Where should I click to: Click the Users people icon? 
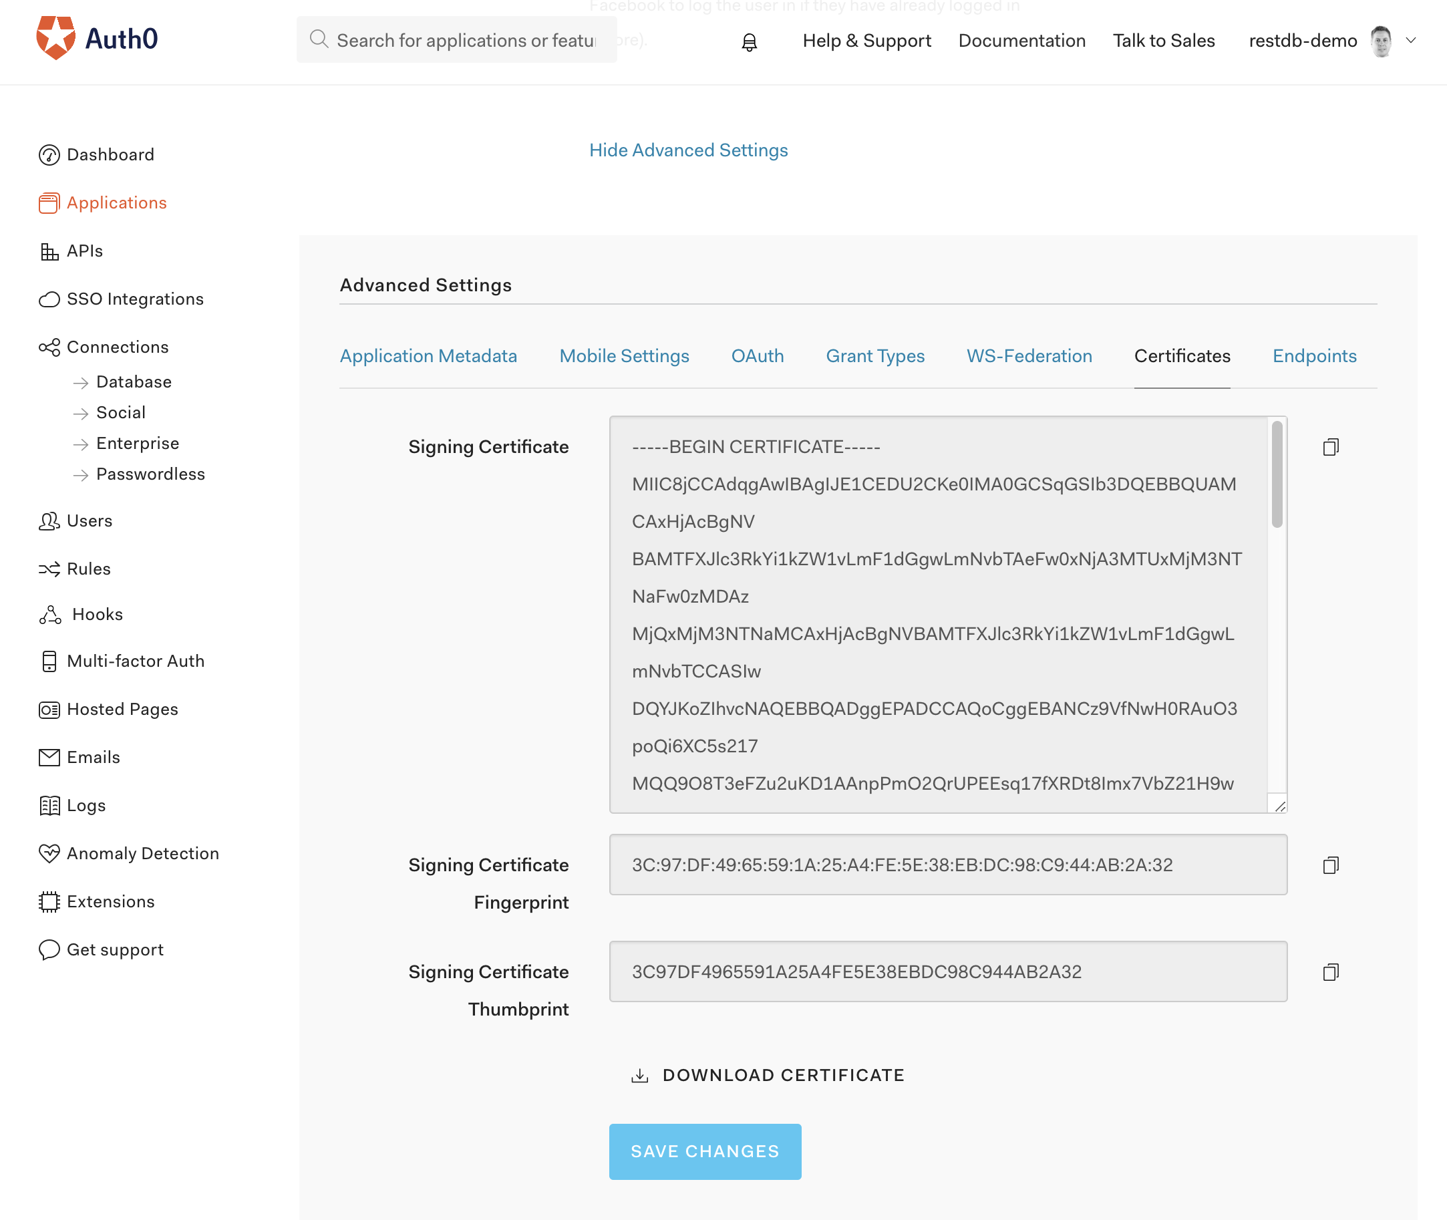coord(49,520)
